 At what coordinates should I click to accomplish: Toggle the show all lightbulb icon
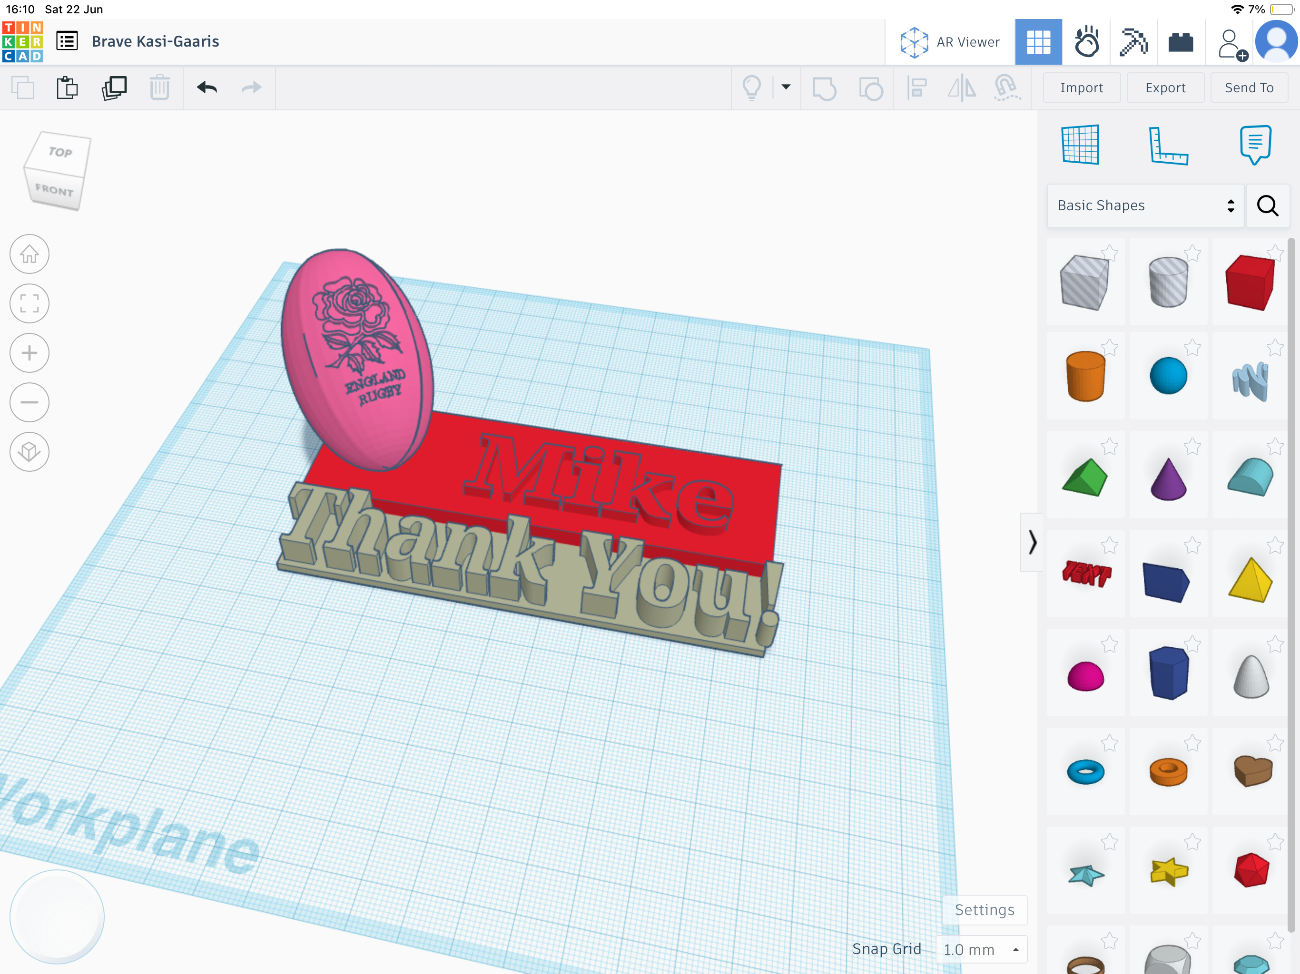[752, 88]
